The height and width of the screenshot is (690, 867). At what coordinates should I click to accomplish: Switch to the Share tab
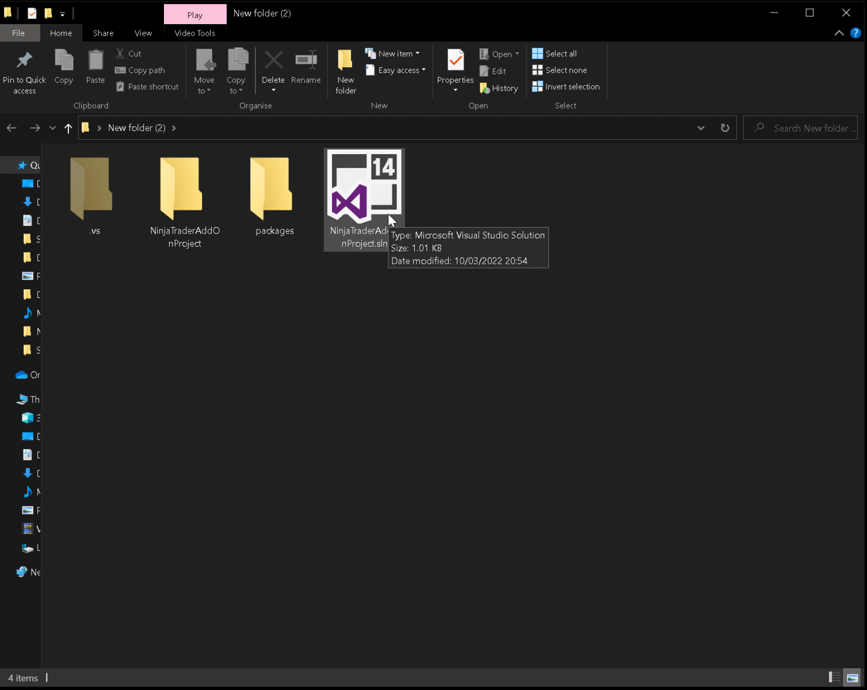pos(103,33)
